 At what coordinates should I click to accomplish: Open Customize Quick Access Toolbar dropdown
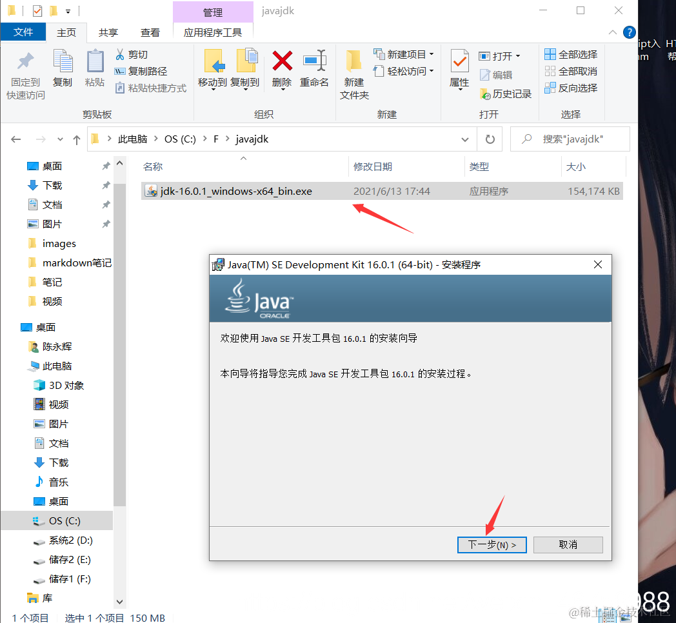point(68,11)
